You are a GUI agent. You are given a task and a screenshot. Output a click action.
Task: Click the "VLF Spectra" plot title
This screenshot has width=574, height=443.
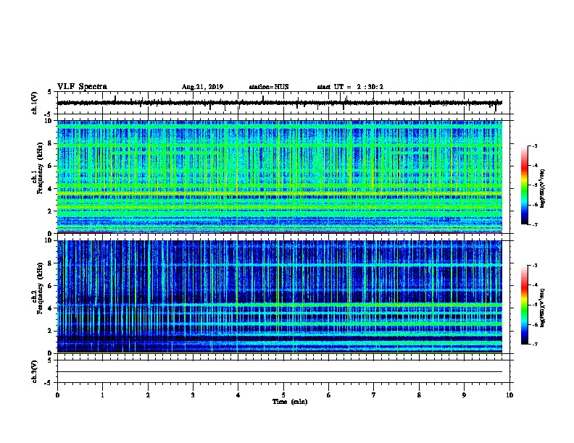click(82, 87)
